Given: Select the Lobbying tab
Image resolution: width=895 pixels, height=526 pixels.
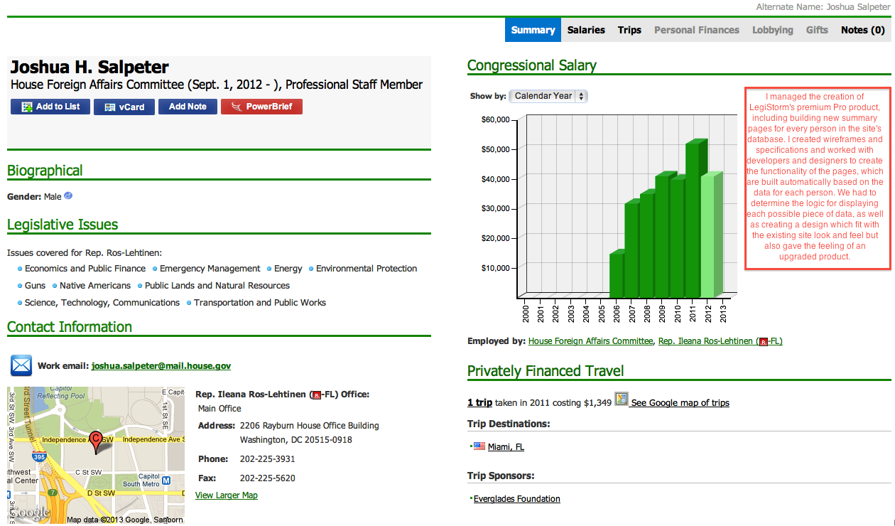Looking at the screenshot, I should (773, 30).
